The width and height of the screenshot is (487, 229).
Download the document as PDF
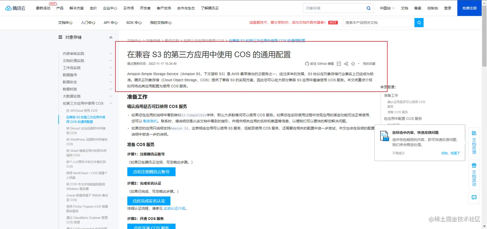339,64
